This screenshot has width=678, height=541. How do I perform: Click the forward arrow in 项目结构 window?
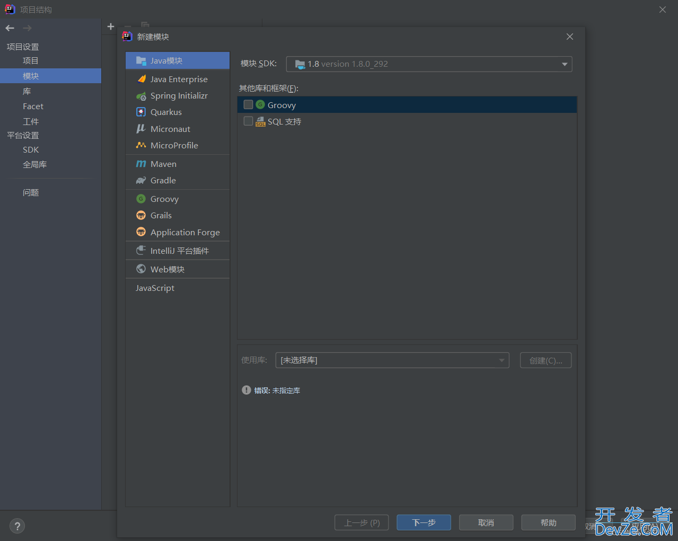click(28, 28)
